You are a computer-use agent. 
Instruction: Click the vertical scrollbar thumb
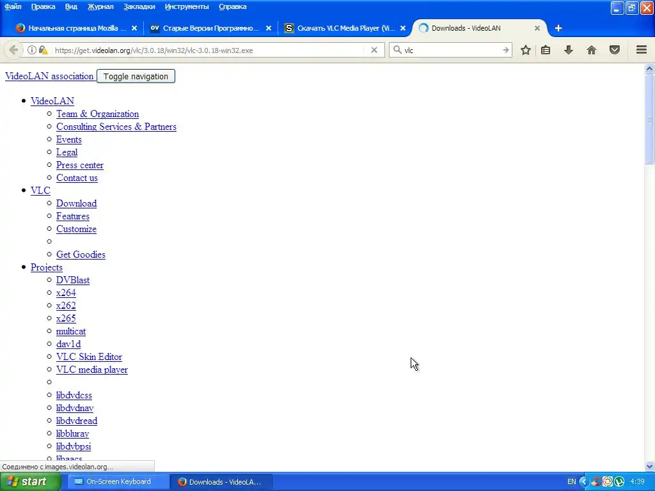[650, 119]
